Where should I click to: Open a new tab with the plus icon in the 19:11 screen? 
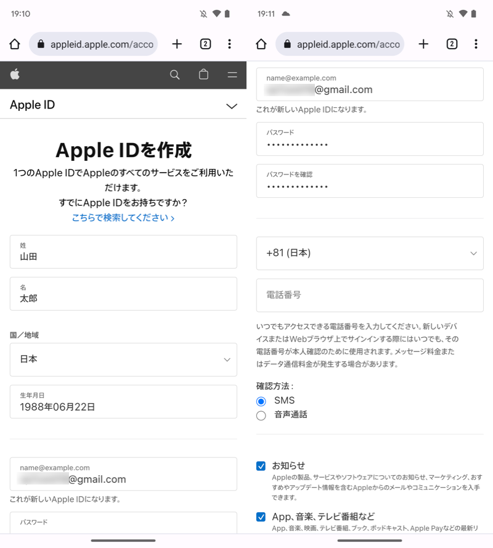(423, 44)
